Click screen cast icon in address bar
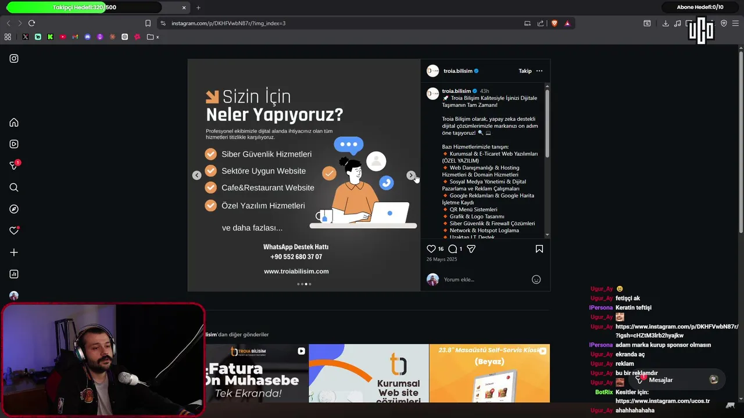Screen dimensions: 744x418 point(527,23)
